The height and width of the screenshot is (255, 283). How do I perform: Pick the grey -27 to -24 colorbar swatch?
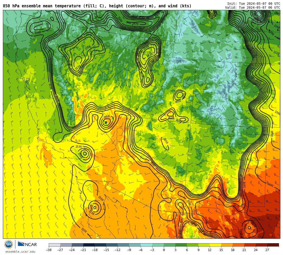click(66, 245)
